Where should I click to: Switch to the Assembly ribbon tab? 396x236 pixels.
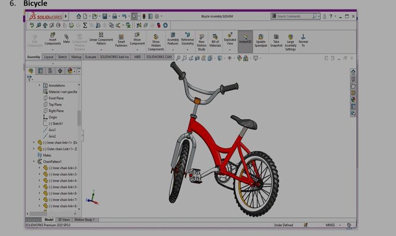(x=33, y=57)
